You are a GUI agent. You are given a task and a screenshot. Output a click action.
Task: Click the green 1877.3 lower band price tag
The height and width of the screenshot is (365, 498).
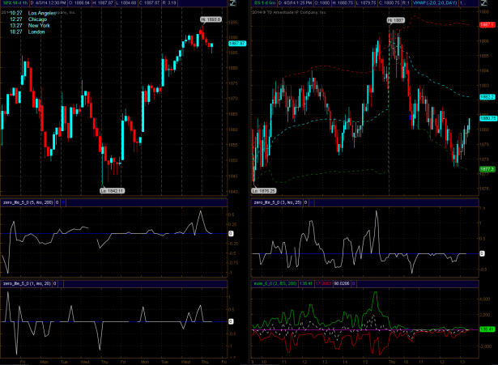click(487, 169)
